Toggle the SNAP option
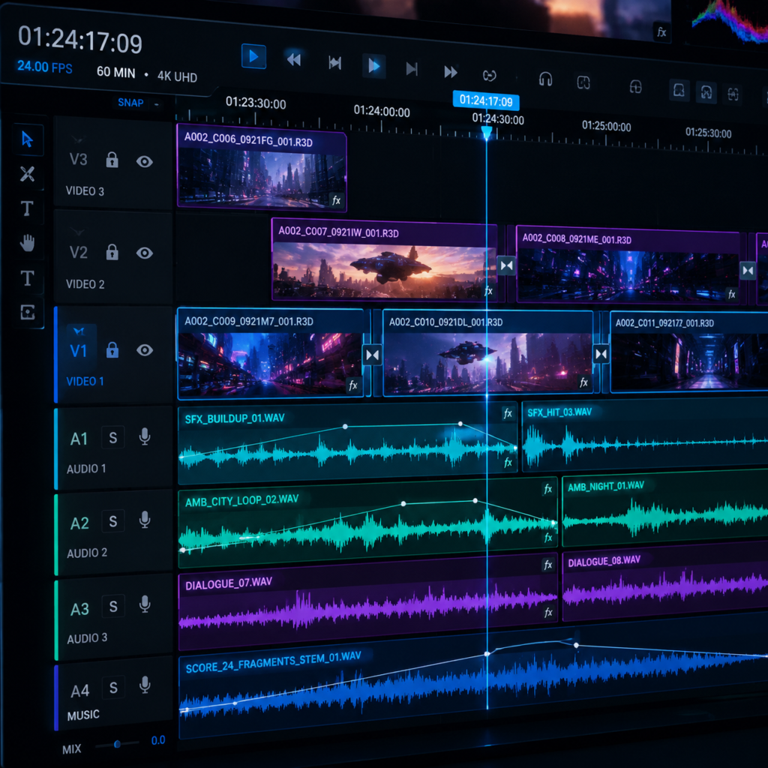The image size is (768, 768). [130, 103]
